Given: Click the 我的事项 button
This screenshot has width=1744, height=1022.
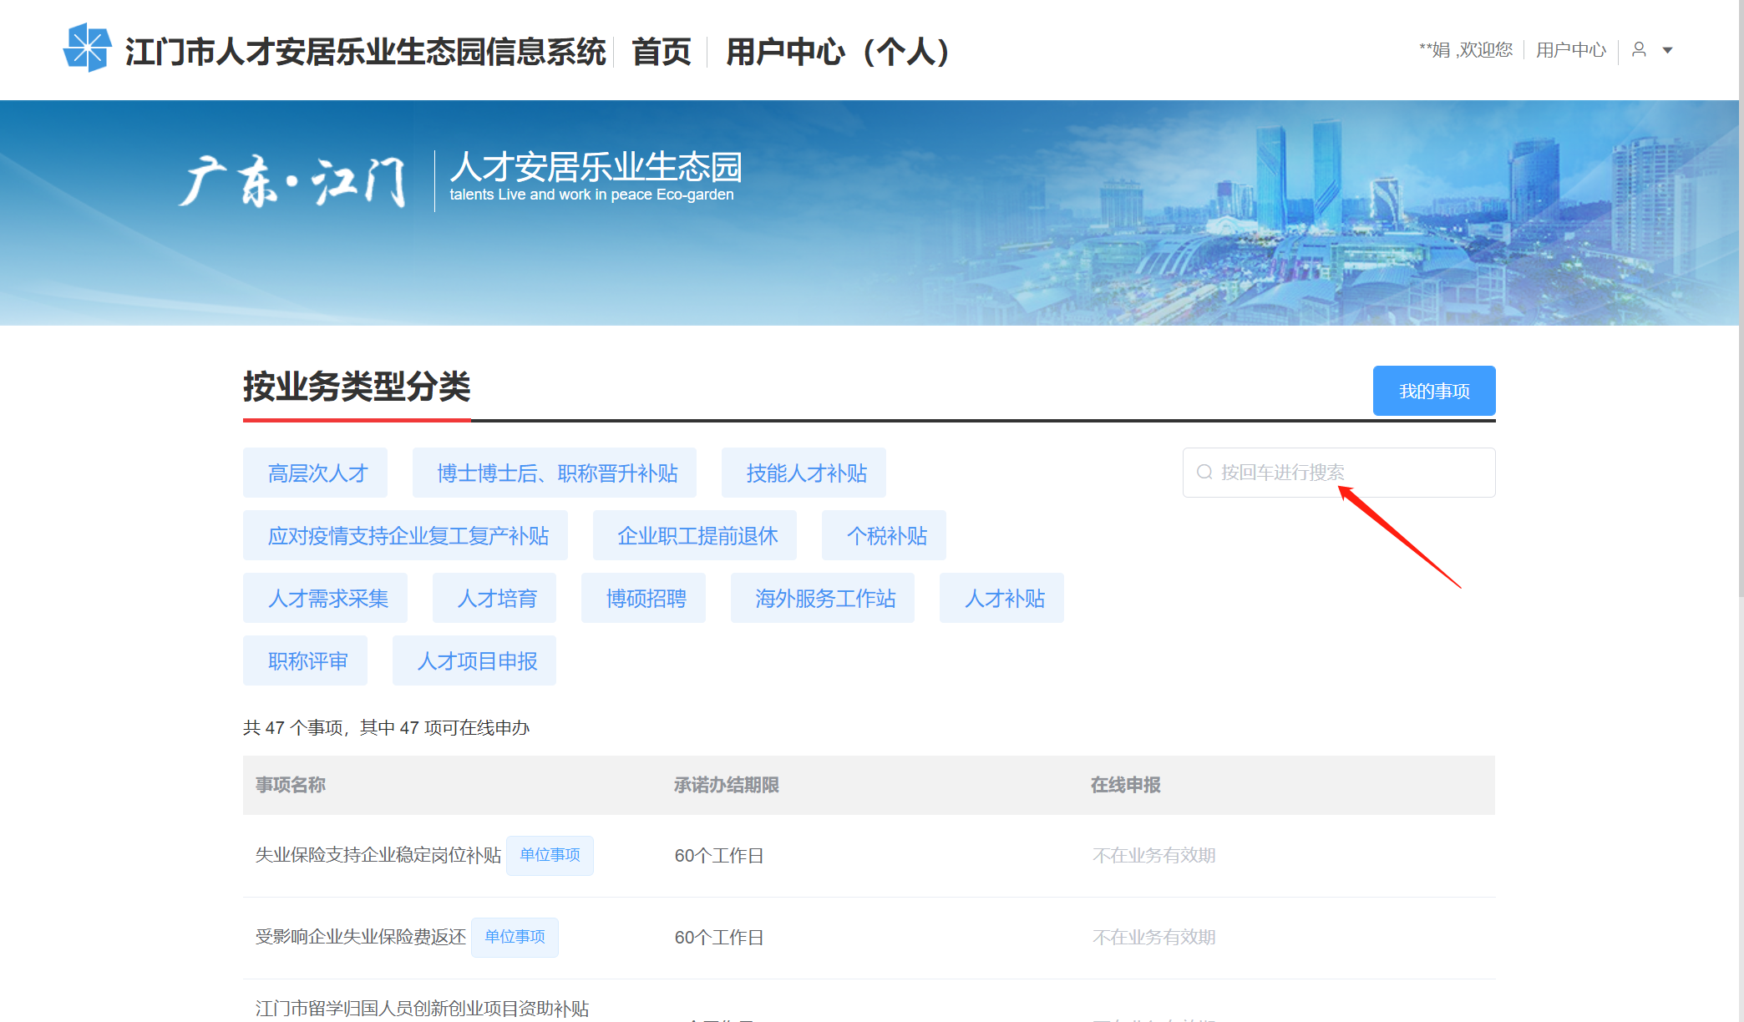Looking at the screenshot, I should click(1433, 391).
